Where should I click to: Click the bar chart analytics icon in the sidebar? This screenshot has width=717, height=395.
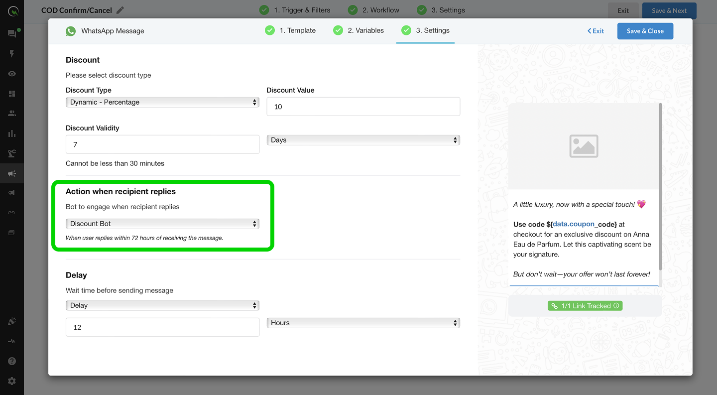coord(12,133)
